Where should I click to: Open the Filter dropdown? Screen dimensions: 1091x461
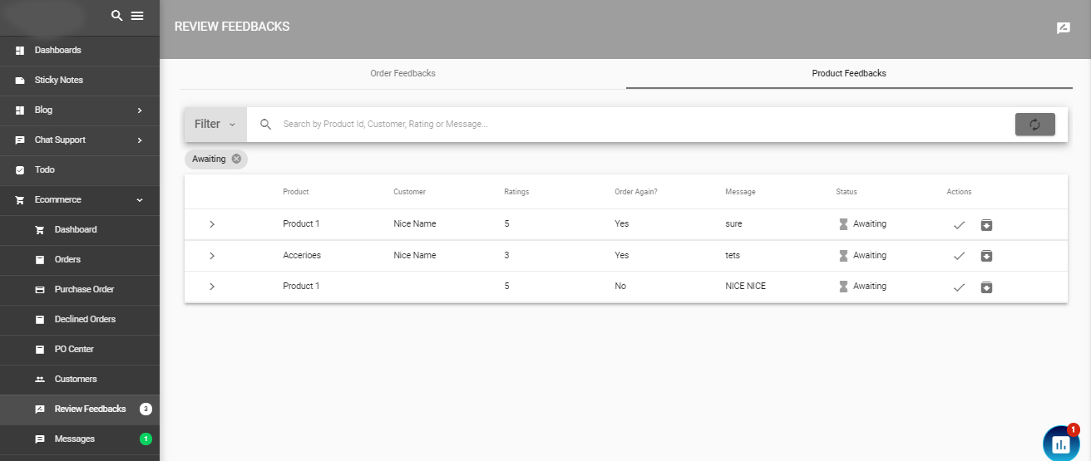(215, 125)
